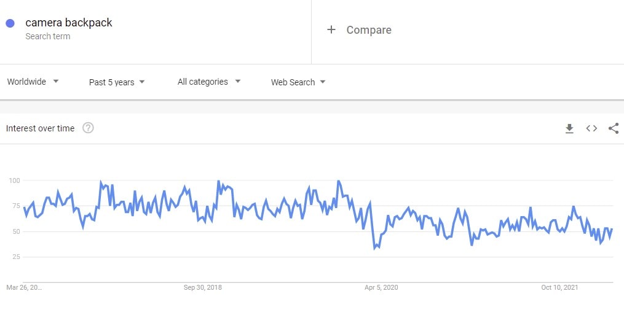Viewport: 624px width, 310px height.
Task: Click the 100 value on the y-axis
Action: (15, 180)
